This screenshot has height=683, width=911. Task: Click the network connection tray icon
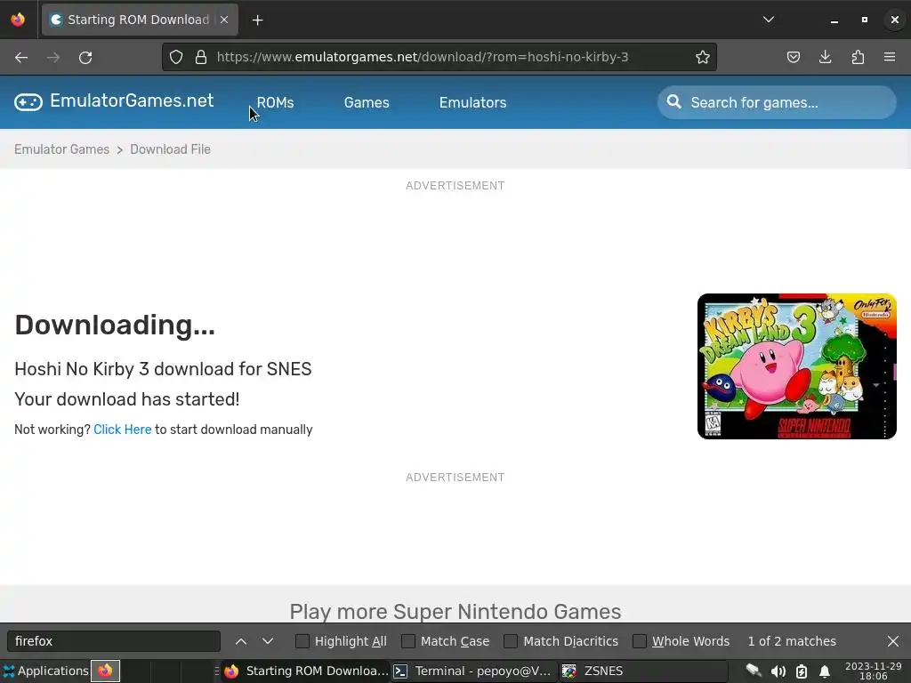pyautogui.click(x=754, y=671)
